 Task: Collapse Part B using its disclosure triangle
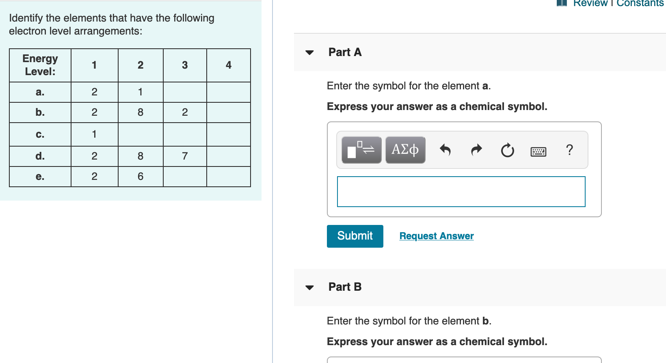[309, 287]
